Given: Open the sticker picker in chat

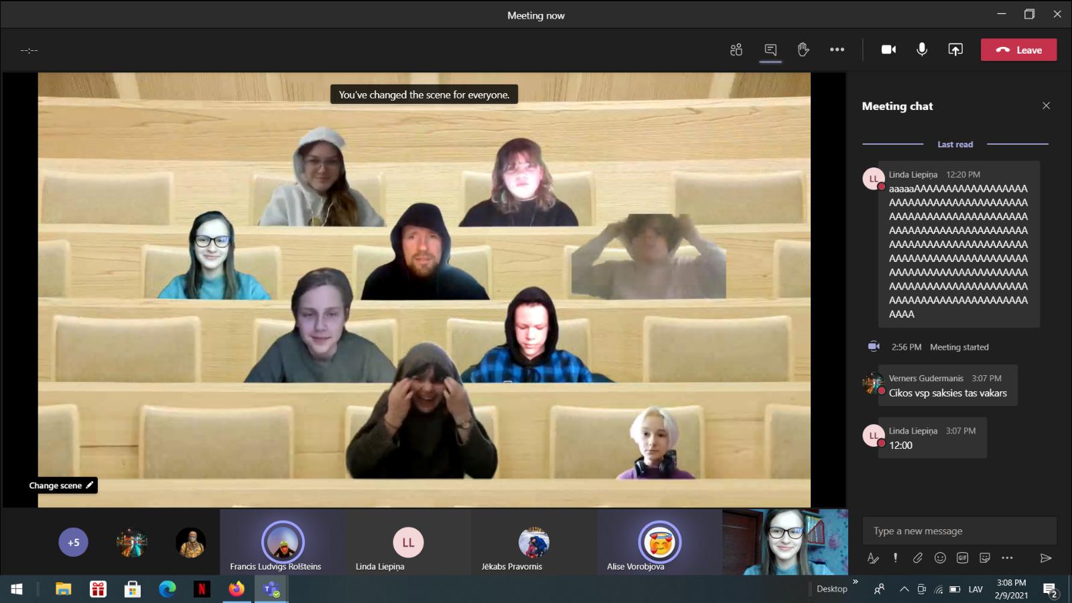Looking at the screenshot, I should [x=984, y=557].
